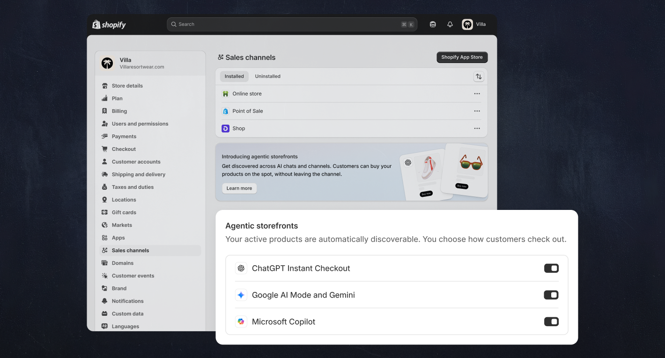Click the Online store icon

coord(226,93)
